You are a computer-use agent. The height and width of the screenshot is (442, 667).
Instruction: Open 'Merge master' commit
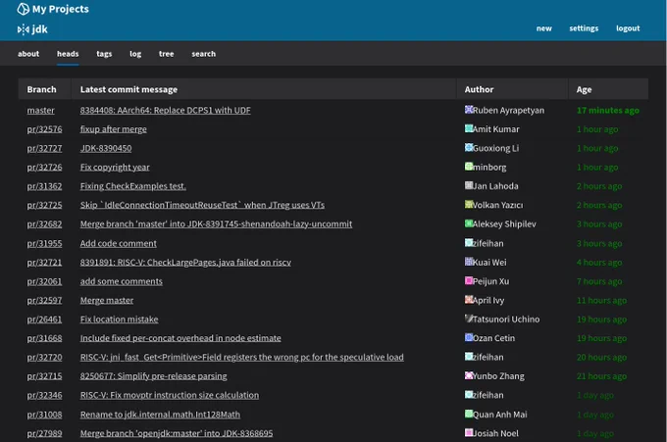pyautogui.click(x=107, y=300)
